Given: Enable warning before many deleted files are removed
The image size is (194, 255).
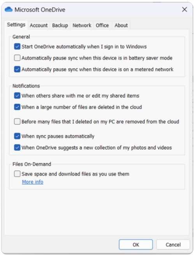Looking at the screenshot, I should pos(17,122).
